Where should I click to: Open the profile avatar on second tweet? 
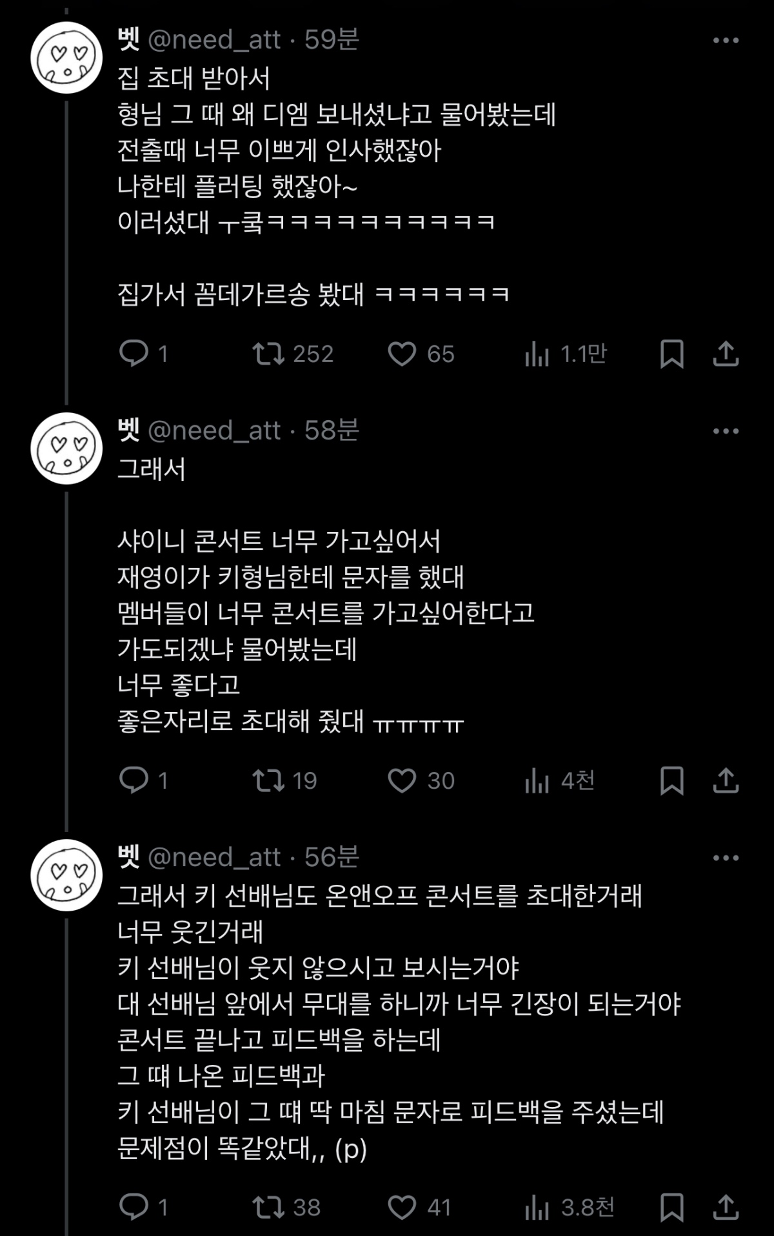67,448
